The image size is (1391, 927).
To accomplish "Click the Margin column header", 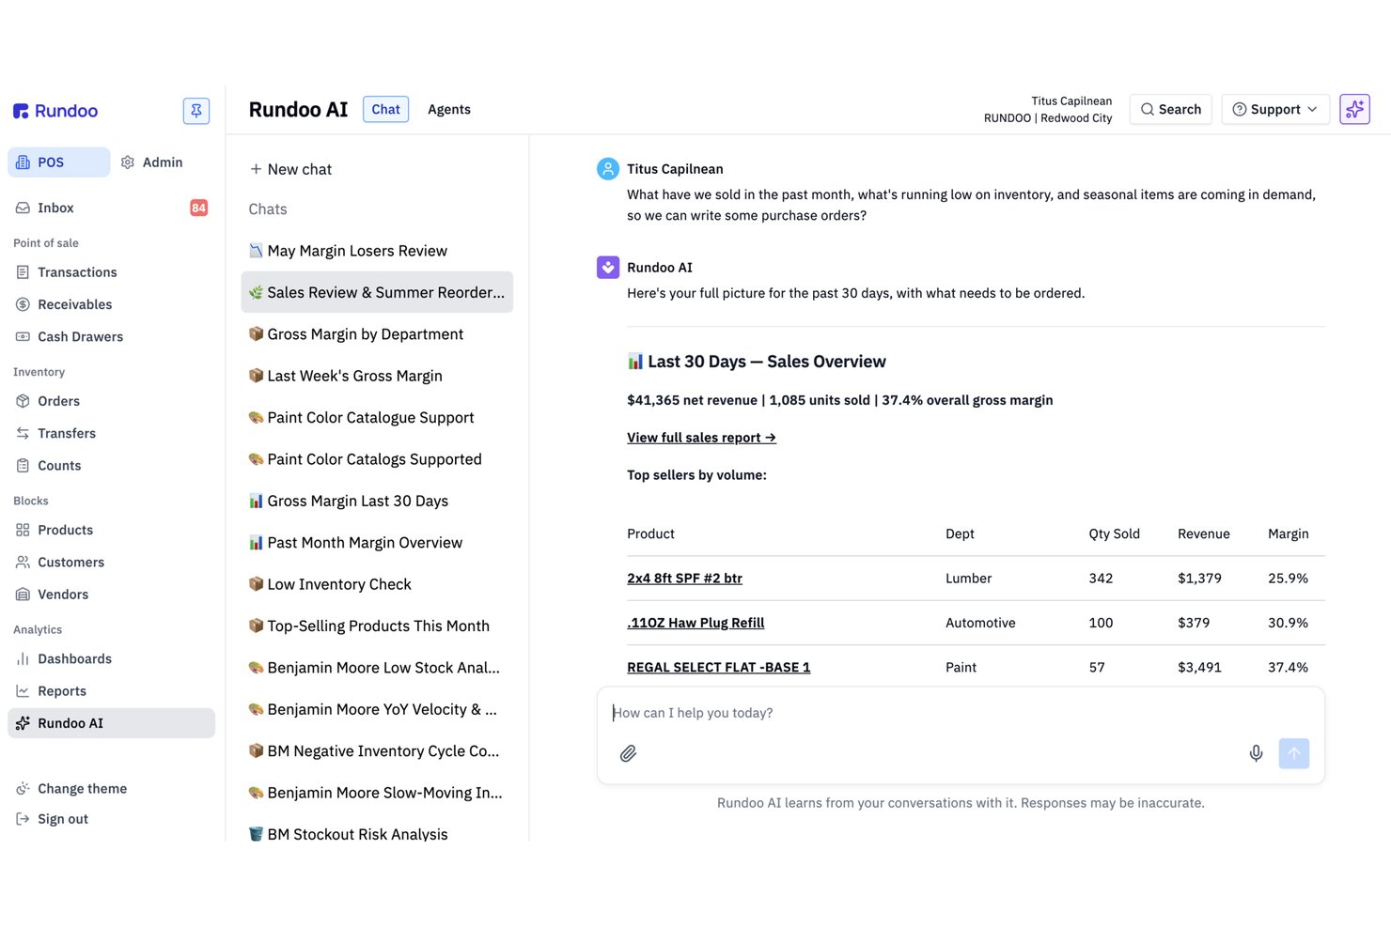I will (x=1288, y=533).
